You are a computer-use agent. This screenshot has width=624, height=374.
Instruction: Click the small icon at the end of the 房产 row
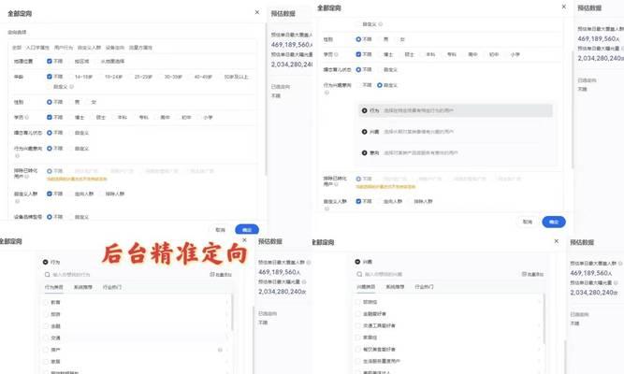click(220, 350)
